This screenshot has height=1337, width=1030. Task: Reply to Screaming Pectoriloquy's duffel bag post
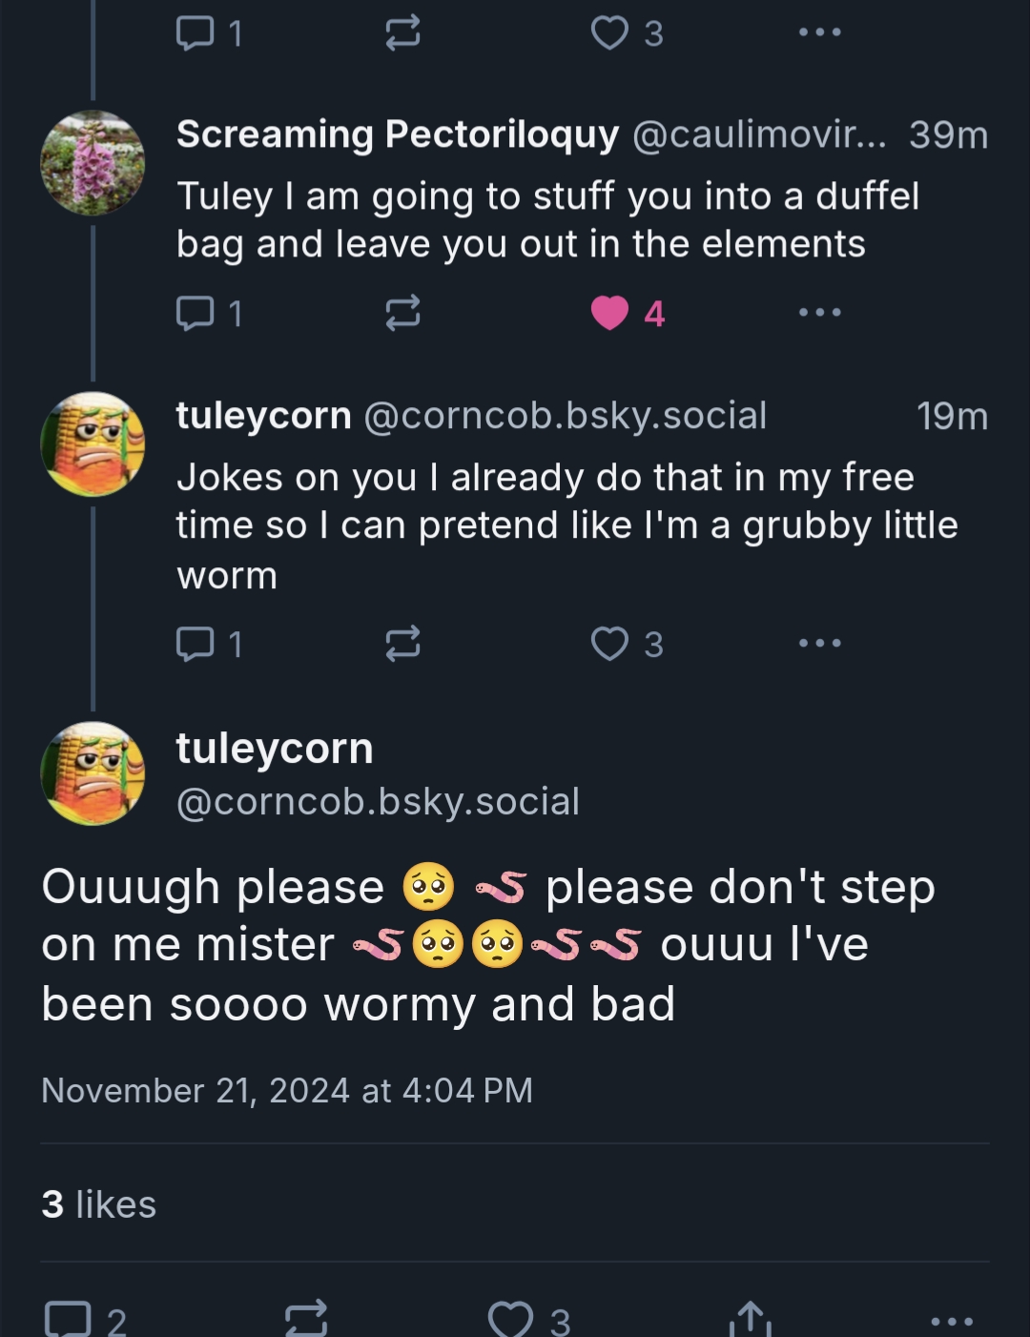pos(196,313)
